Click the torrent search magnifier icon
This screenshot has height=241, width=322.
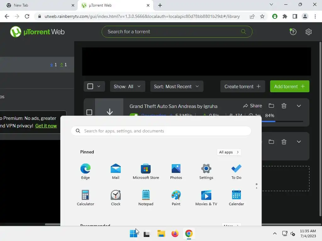244,32
